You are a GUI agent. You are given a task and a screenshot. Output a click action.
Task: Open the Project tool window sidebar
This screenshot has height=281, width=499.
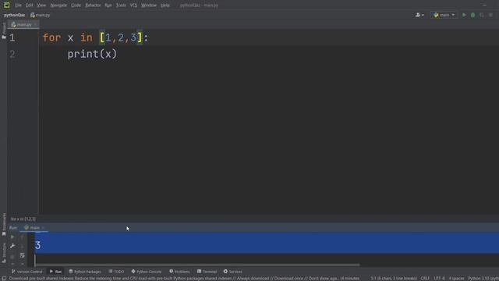[x=4, y=31]
